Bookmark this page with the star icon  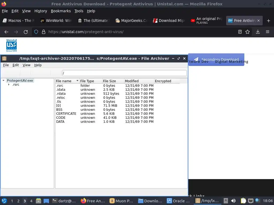(x=248, y=32)
